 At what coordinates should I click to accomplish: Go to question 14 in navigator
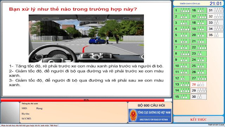point(182,90)
